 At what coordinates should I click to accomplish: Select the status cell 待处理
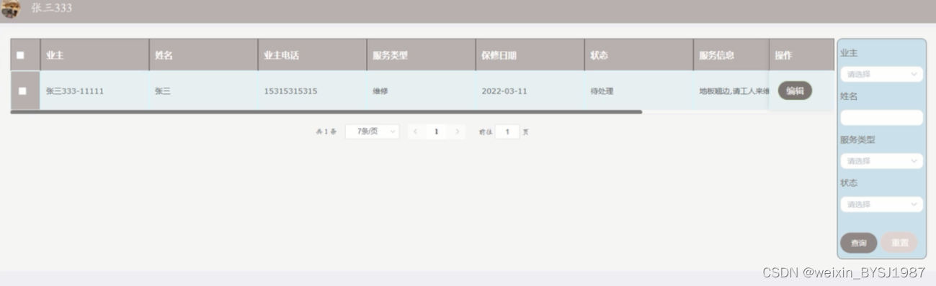coord(638,91)
